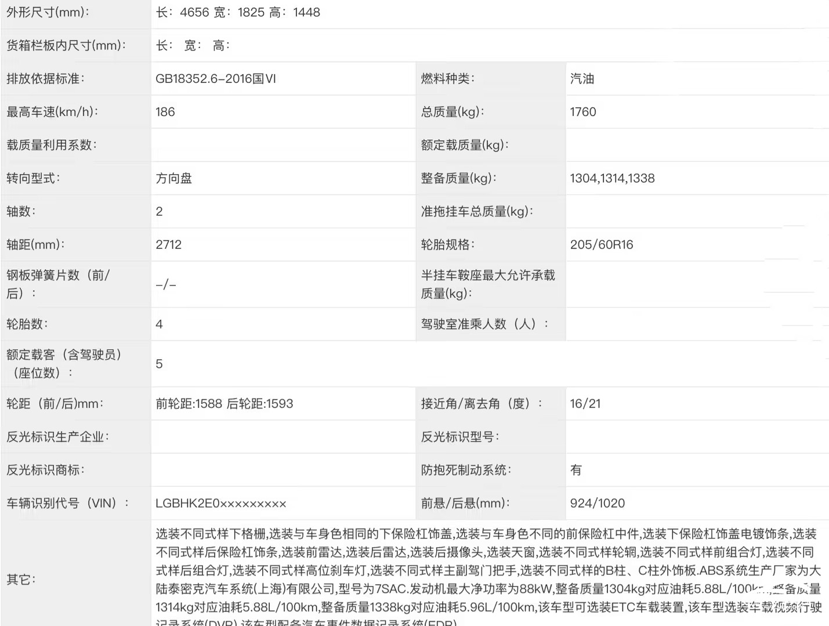
Task: Click the 外形尺寸(mm) row label
Action: (48, 12)
